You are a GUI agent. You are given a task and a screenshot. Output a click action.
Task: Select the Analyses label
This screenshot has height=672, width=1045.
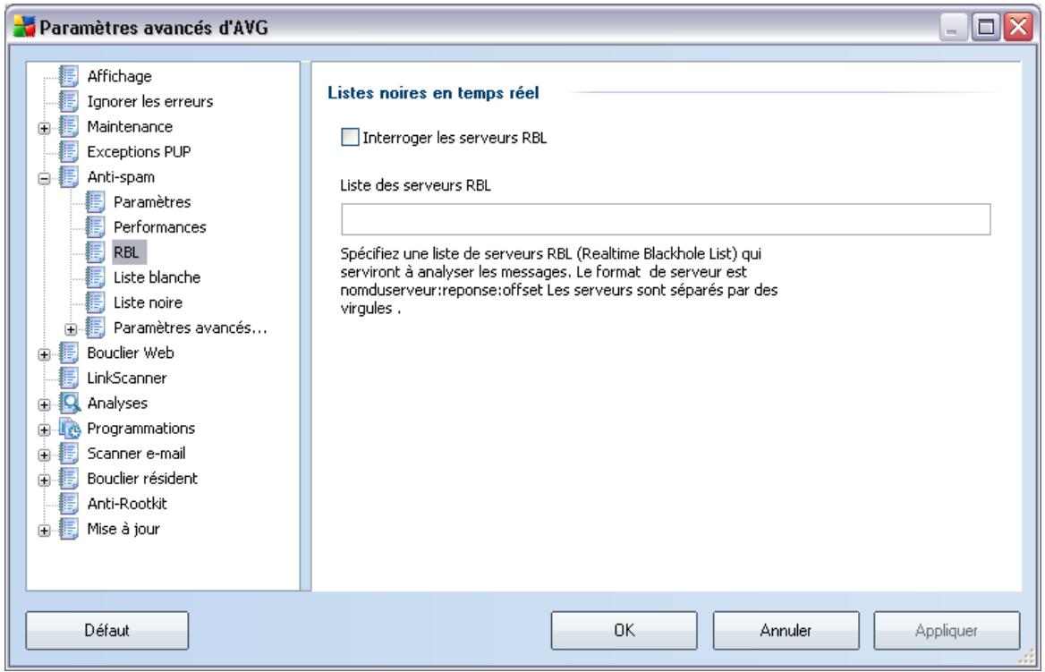pyautogui.click(x=117, y=403)
